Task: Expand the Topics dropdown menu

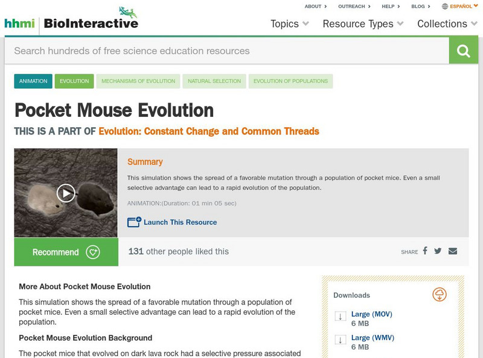Action: pyautogui.click(x=290, y=24)
